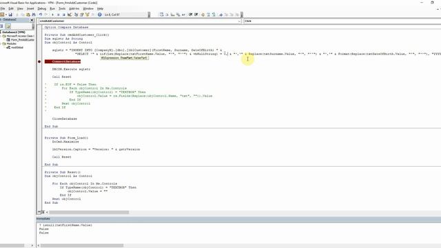Select the modGlobal module

click(17, 48)
